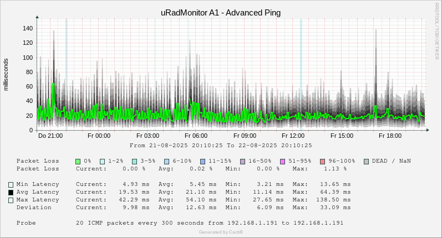Click Deviation Max value 33.09 ms
Screen dimensions: 442x238
pyautogui.click(x=335, y=208)
